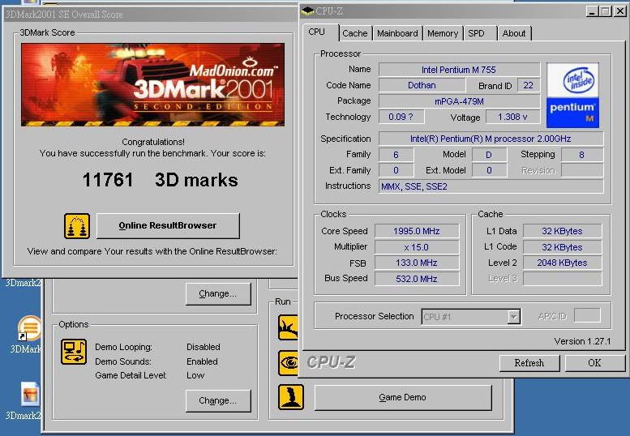Click the Brand ID value 22
The image size is (630, 436).
click(529, 85)
